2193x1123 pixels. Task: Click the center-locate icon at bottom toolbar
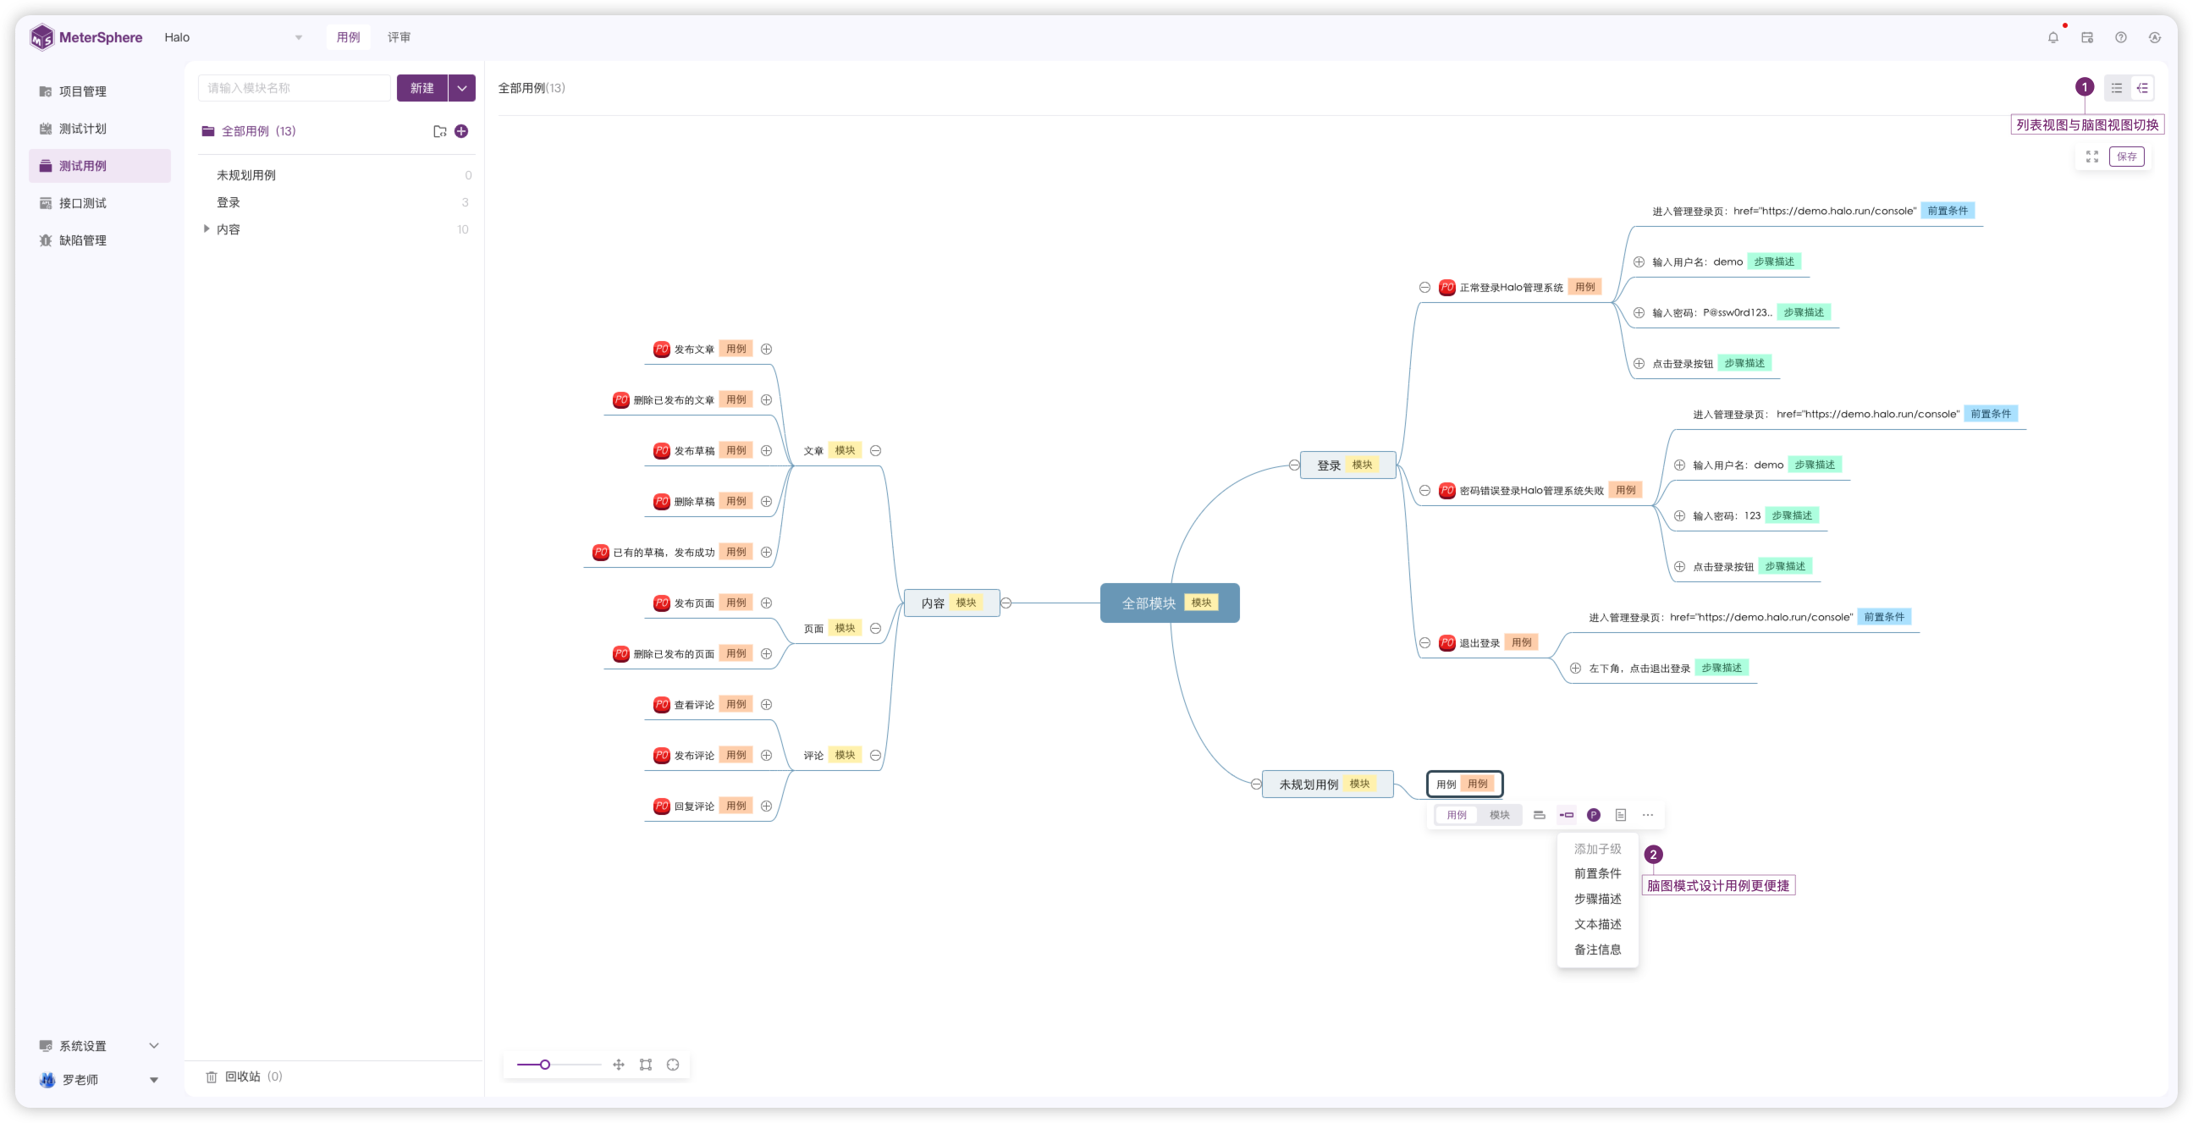[x=673, y=1065]
